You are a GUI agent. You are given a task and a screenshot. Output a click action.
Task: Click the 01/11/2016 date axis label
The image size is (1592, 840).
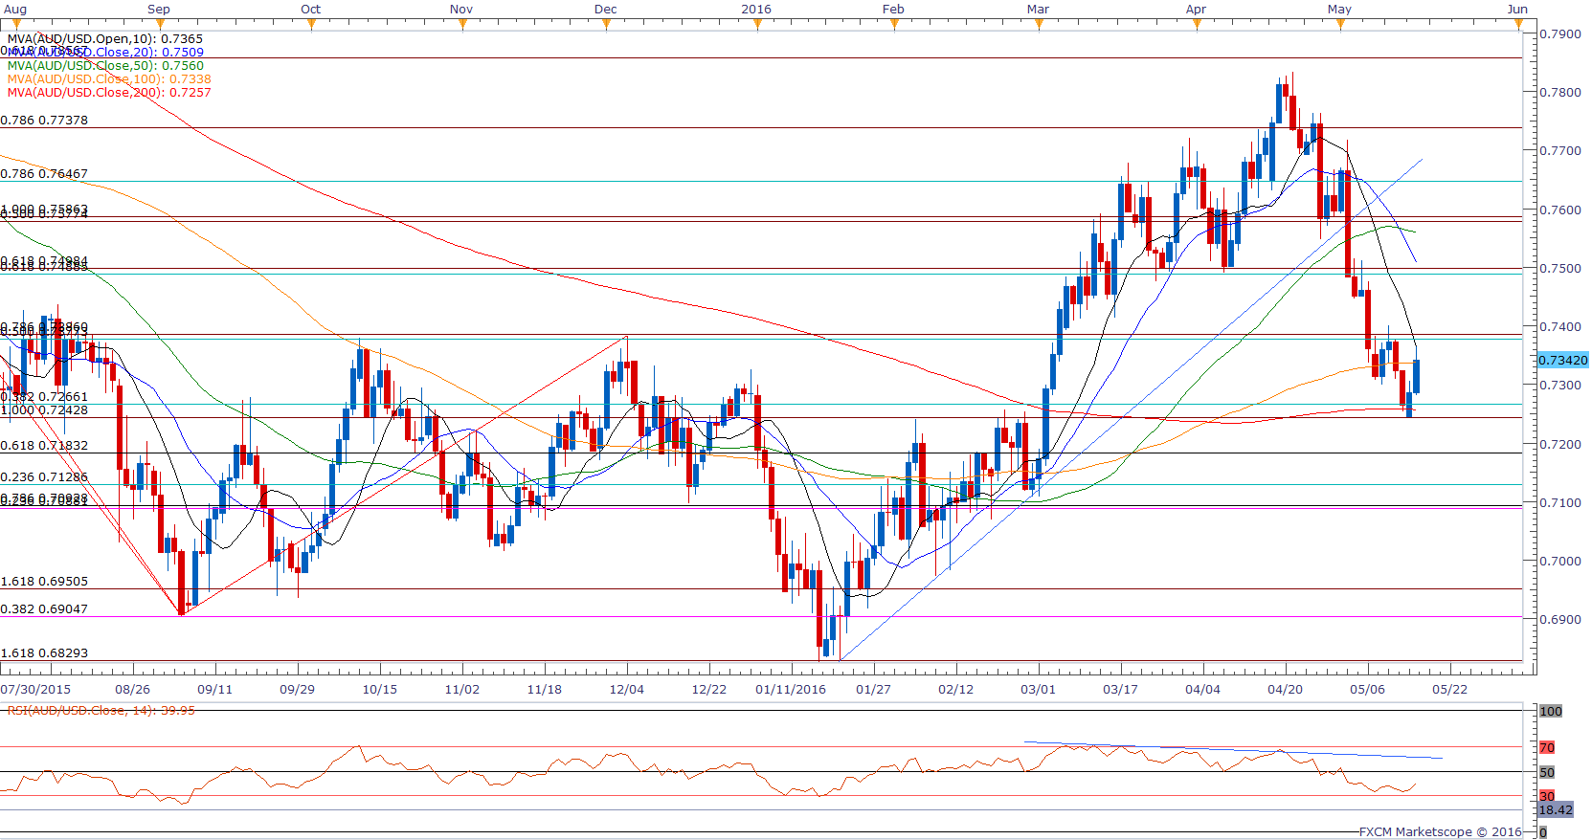click(x=791, y=690)
